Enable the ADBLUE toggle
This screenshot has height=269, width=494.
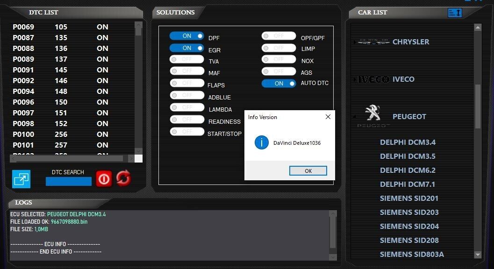186,95
